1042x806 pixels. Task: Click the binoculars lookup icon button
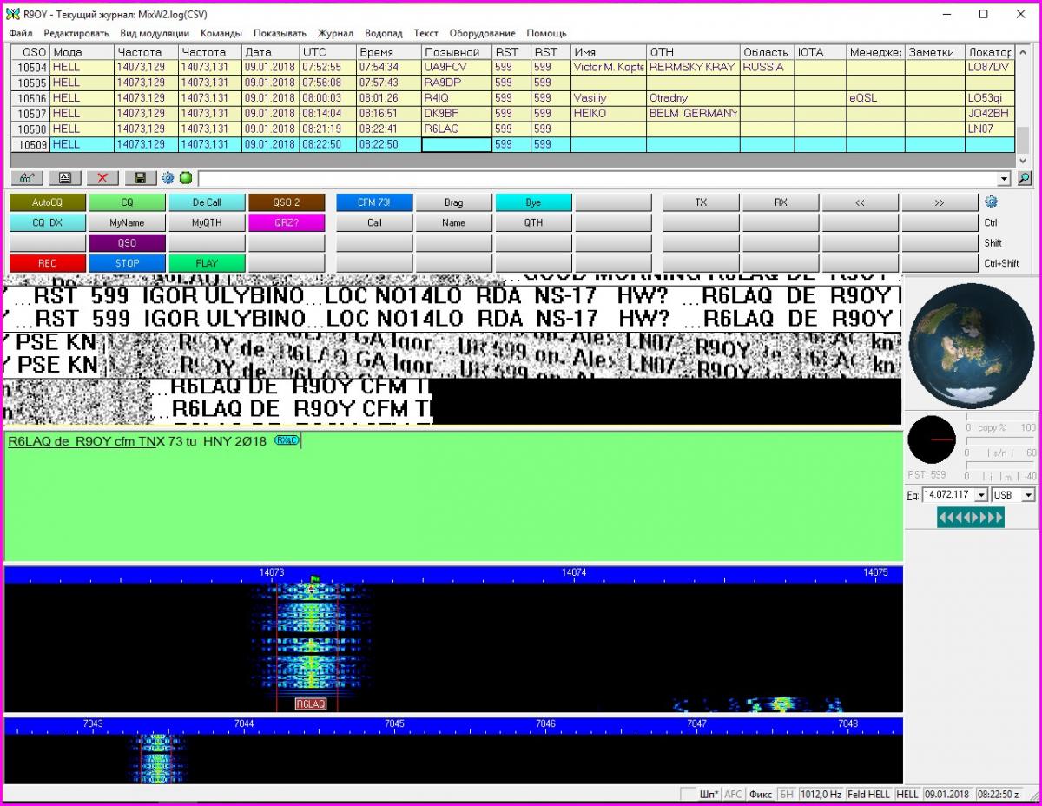27,178
